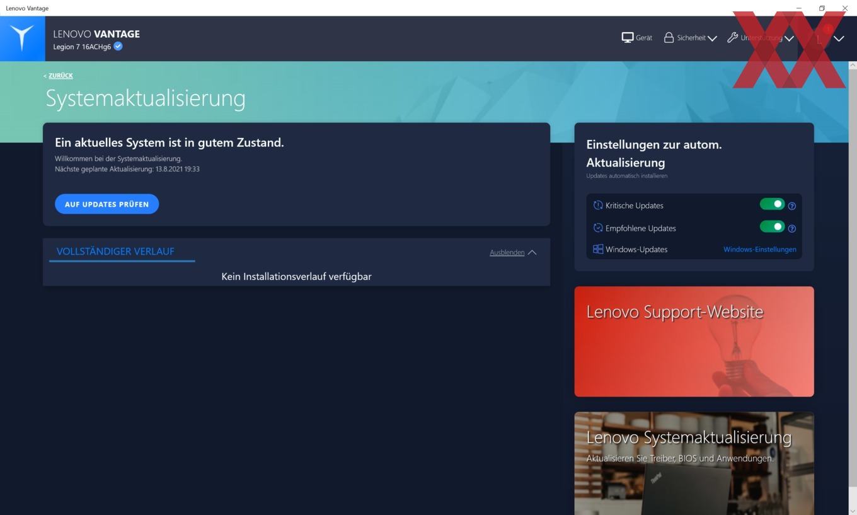Screen dimensions: 857x515
Task: Open help tooltip for Empfohlene Updates
Action: pyautogui.click(x=792, y=229)
